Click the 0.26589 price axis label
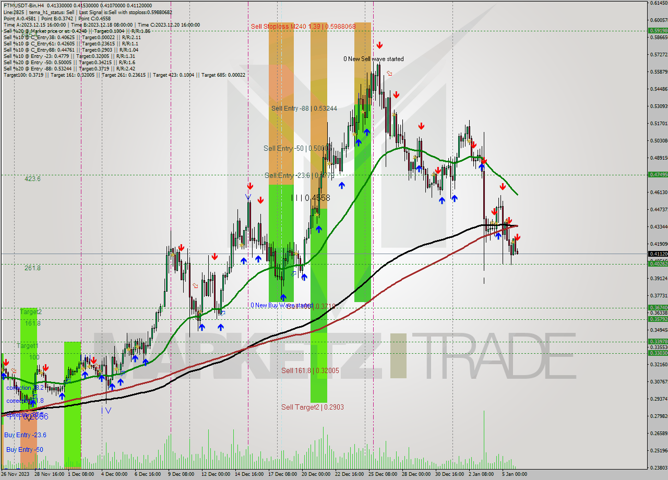Viewport: 668px width, 480px height. pos(659,433)
